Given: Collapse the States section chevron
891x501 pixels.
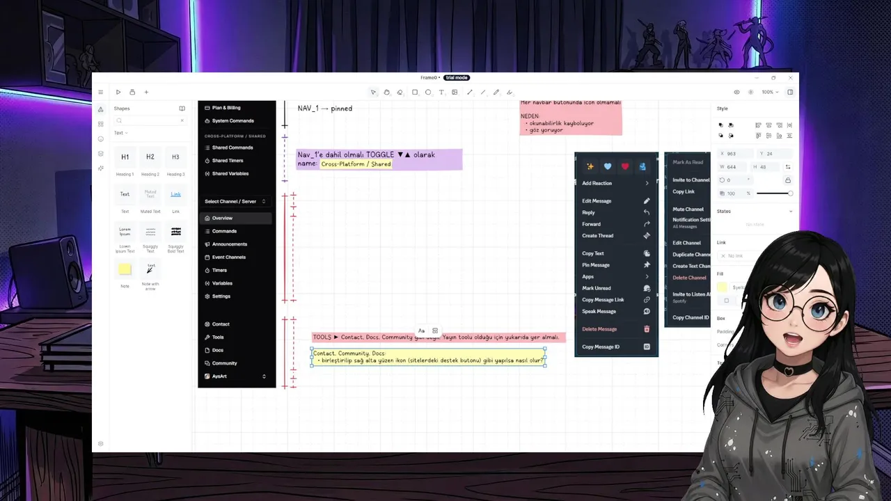Looking at the screenshot, I should [791, 212].
